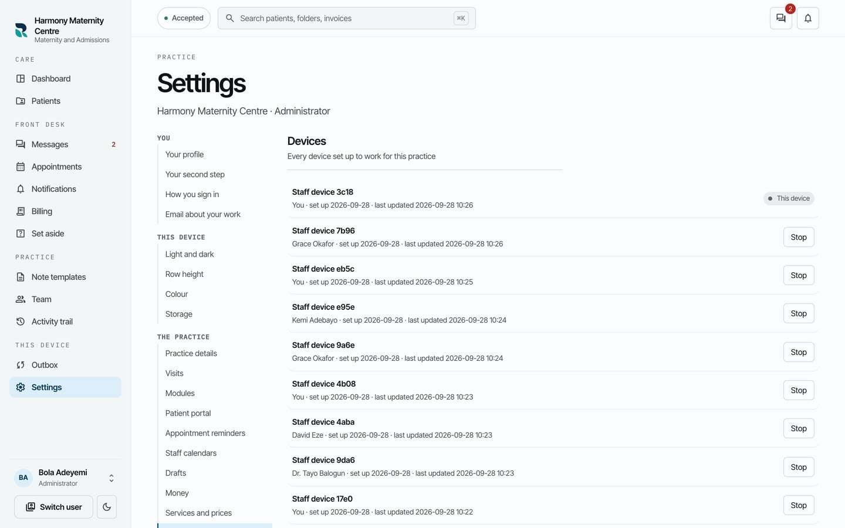Stop Staff device 4aba
Viewport: 845px width, 528px height.
pos(799,428)
